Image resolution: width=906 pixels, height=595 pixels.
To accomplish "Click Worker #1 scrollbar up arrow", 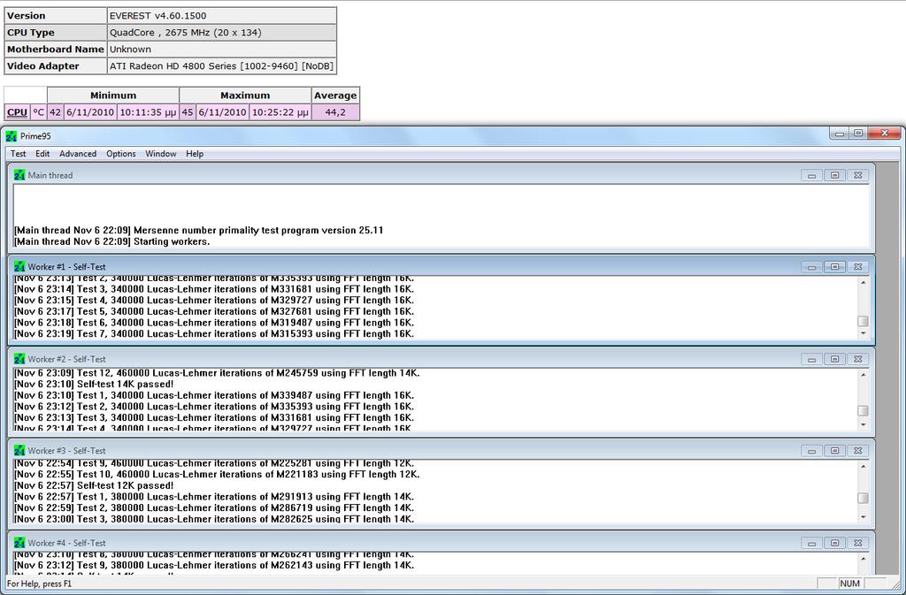I will (x=864, y=282).
